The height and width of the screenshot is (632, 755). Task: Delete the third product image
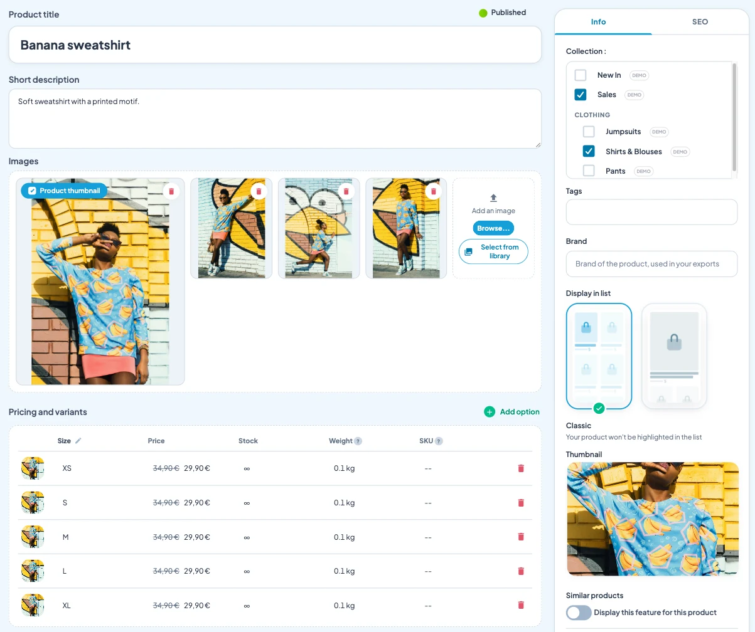(346, 191)
